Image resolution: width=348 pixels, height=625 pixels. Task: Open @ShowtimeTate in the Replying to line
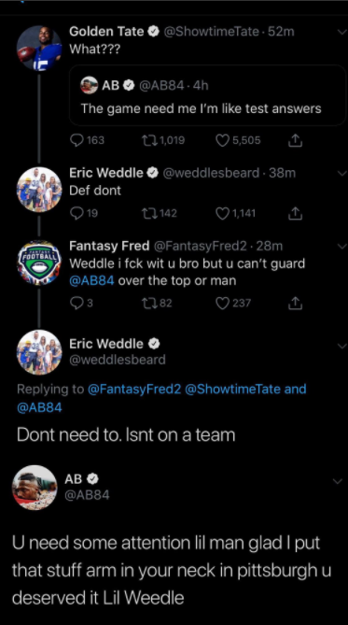pos(233,389)
